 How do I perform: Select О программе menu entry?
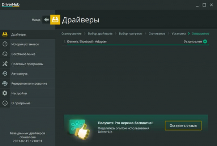pos(28,103)
